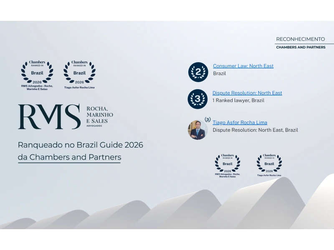Screen dimensions: 334x250
Task: Click the "CHAMBERS AND PARTNERS" subheading
Action: [301, 47]
